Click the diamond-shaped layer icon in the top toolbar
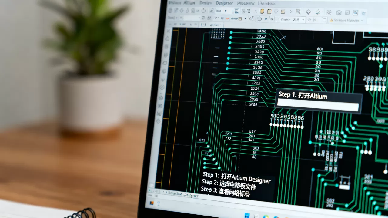This screenshot has height=218, width=388. (x=308, y=12)
